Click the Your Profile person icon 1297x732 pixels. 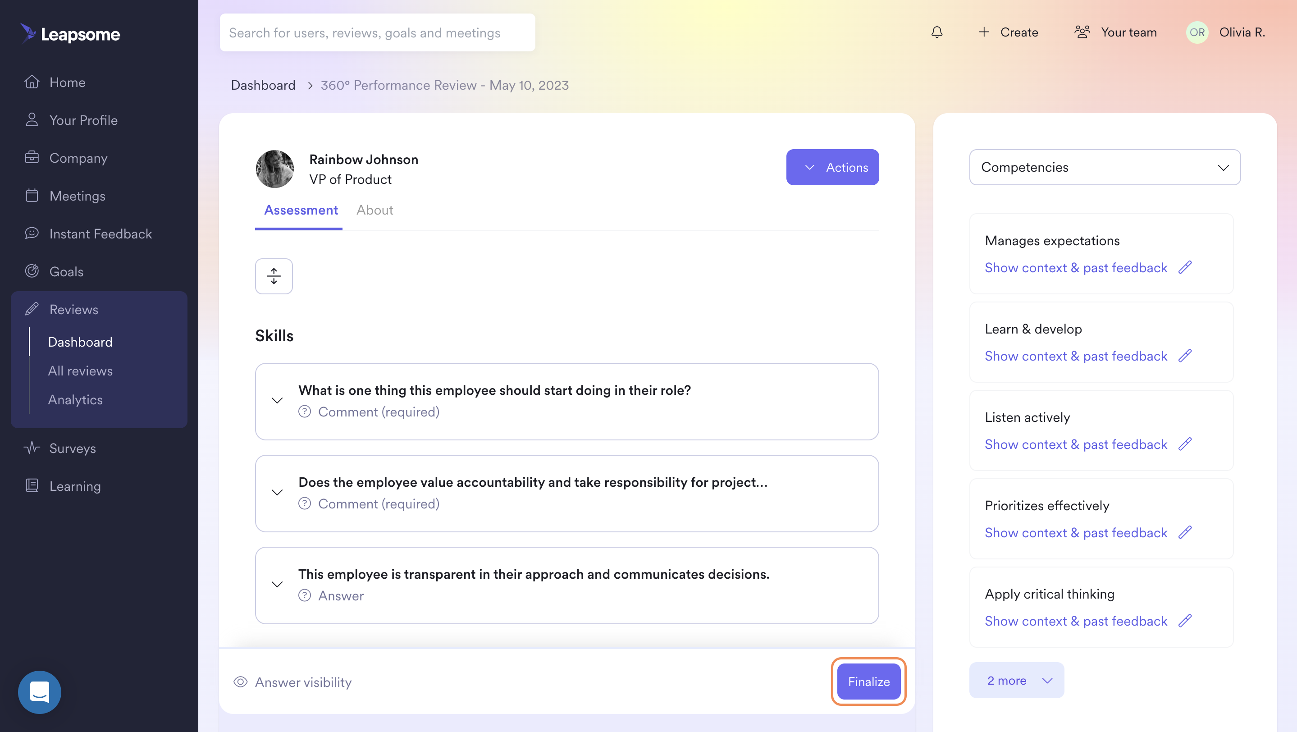[32, 120]
